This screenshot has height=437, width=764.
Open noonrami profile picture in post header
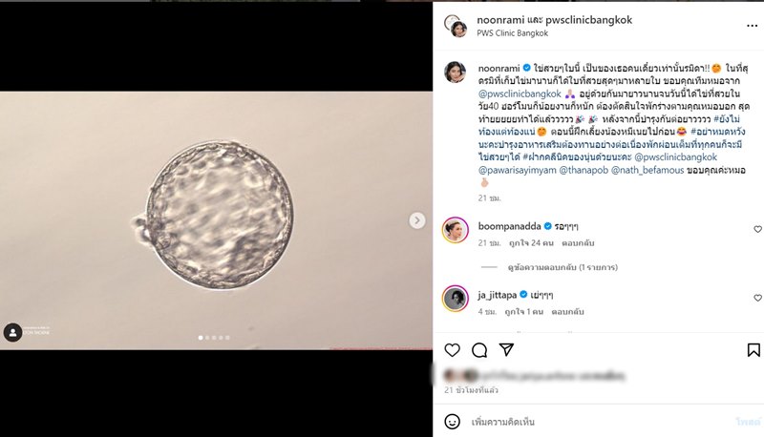(x=455, y=26)
